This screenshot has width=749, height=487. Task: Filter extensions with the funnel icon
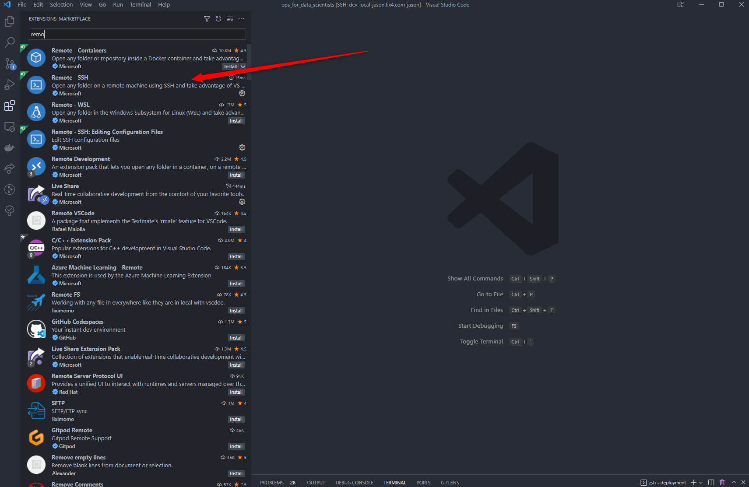click(207, 19)
